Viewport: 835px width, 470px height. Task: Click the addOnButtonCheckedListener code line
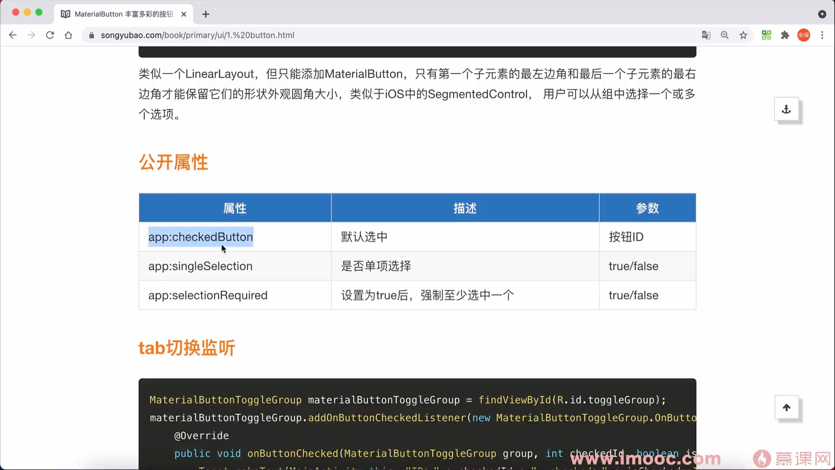pos(423,418)
